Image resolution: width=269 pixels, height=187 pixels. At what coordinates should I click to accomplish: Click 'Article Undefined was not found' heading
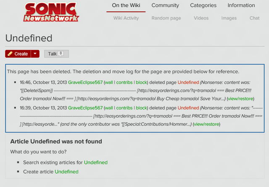pyautogui.click(x=56, y=142)
